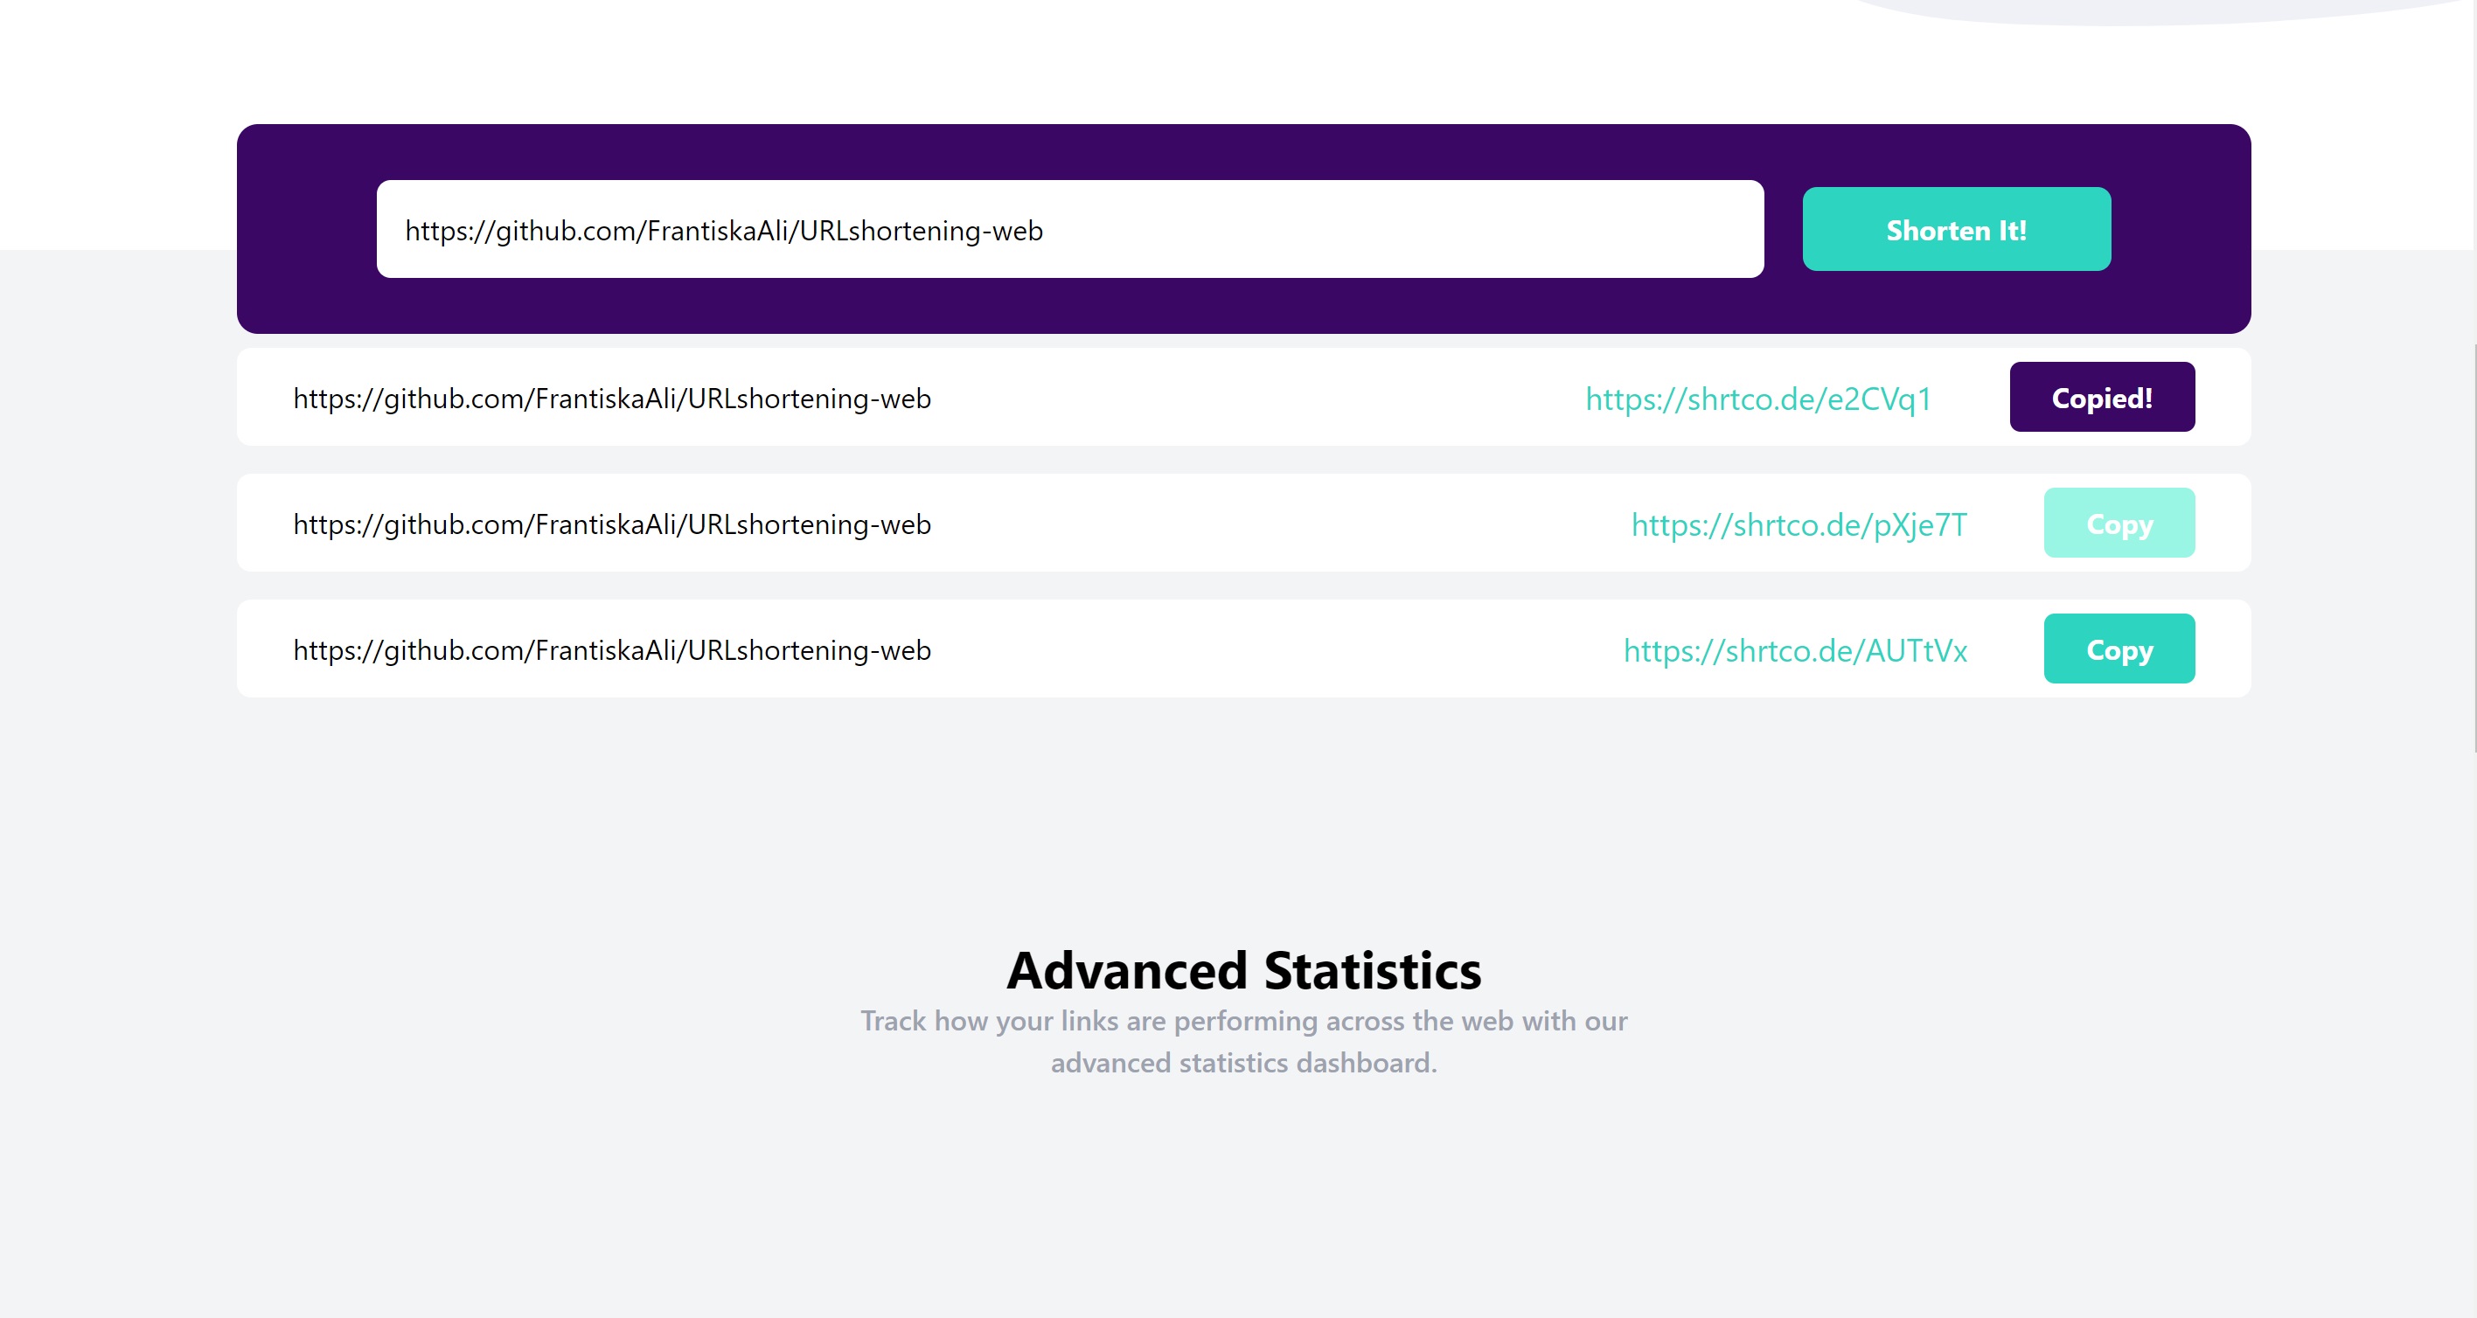The width and height of the screenshot is (2477, 1318).
Task: Open the shrtco.de/pXje7T short link
Action: tap(1799, 525)
